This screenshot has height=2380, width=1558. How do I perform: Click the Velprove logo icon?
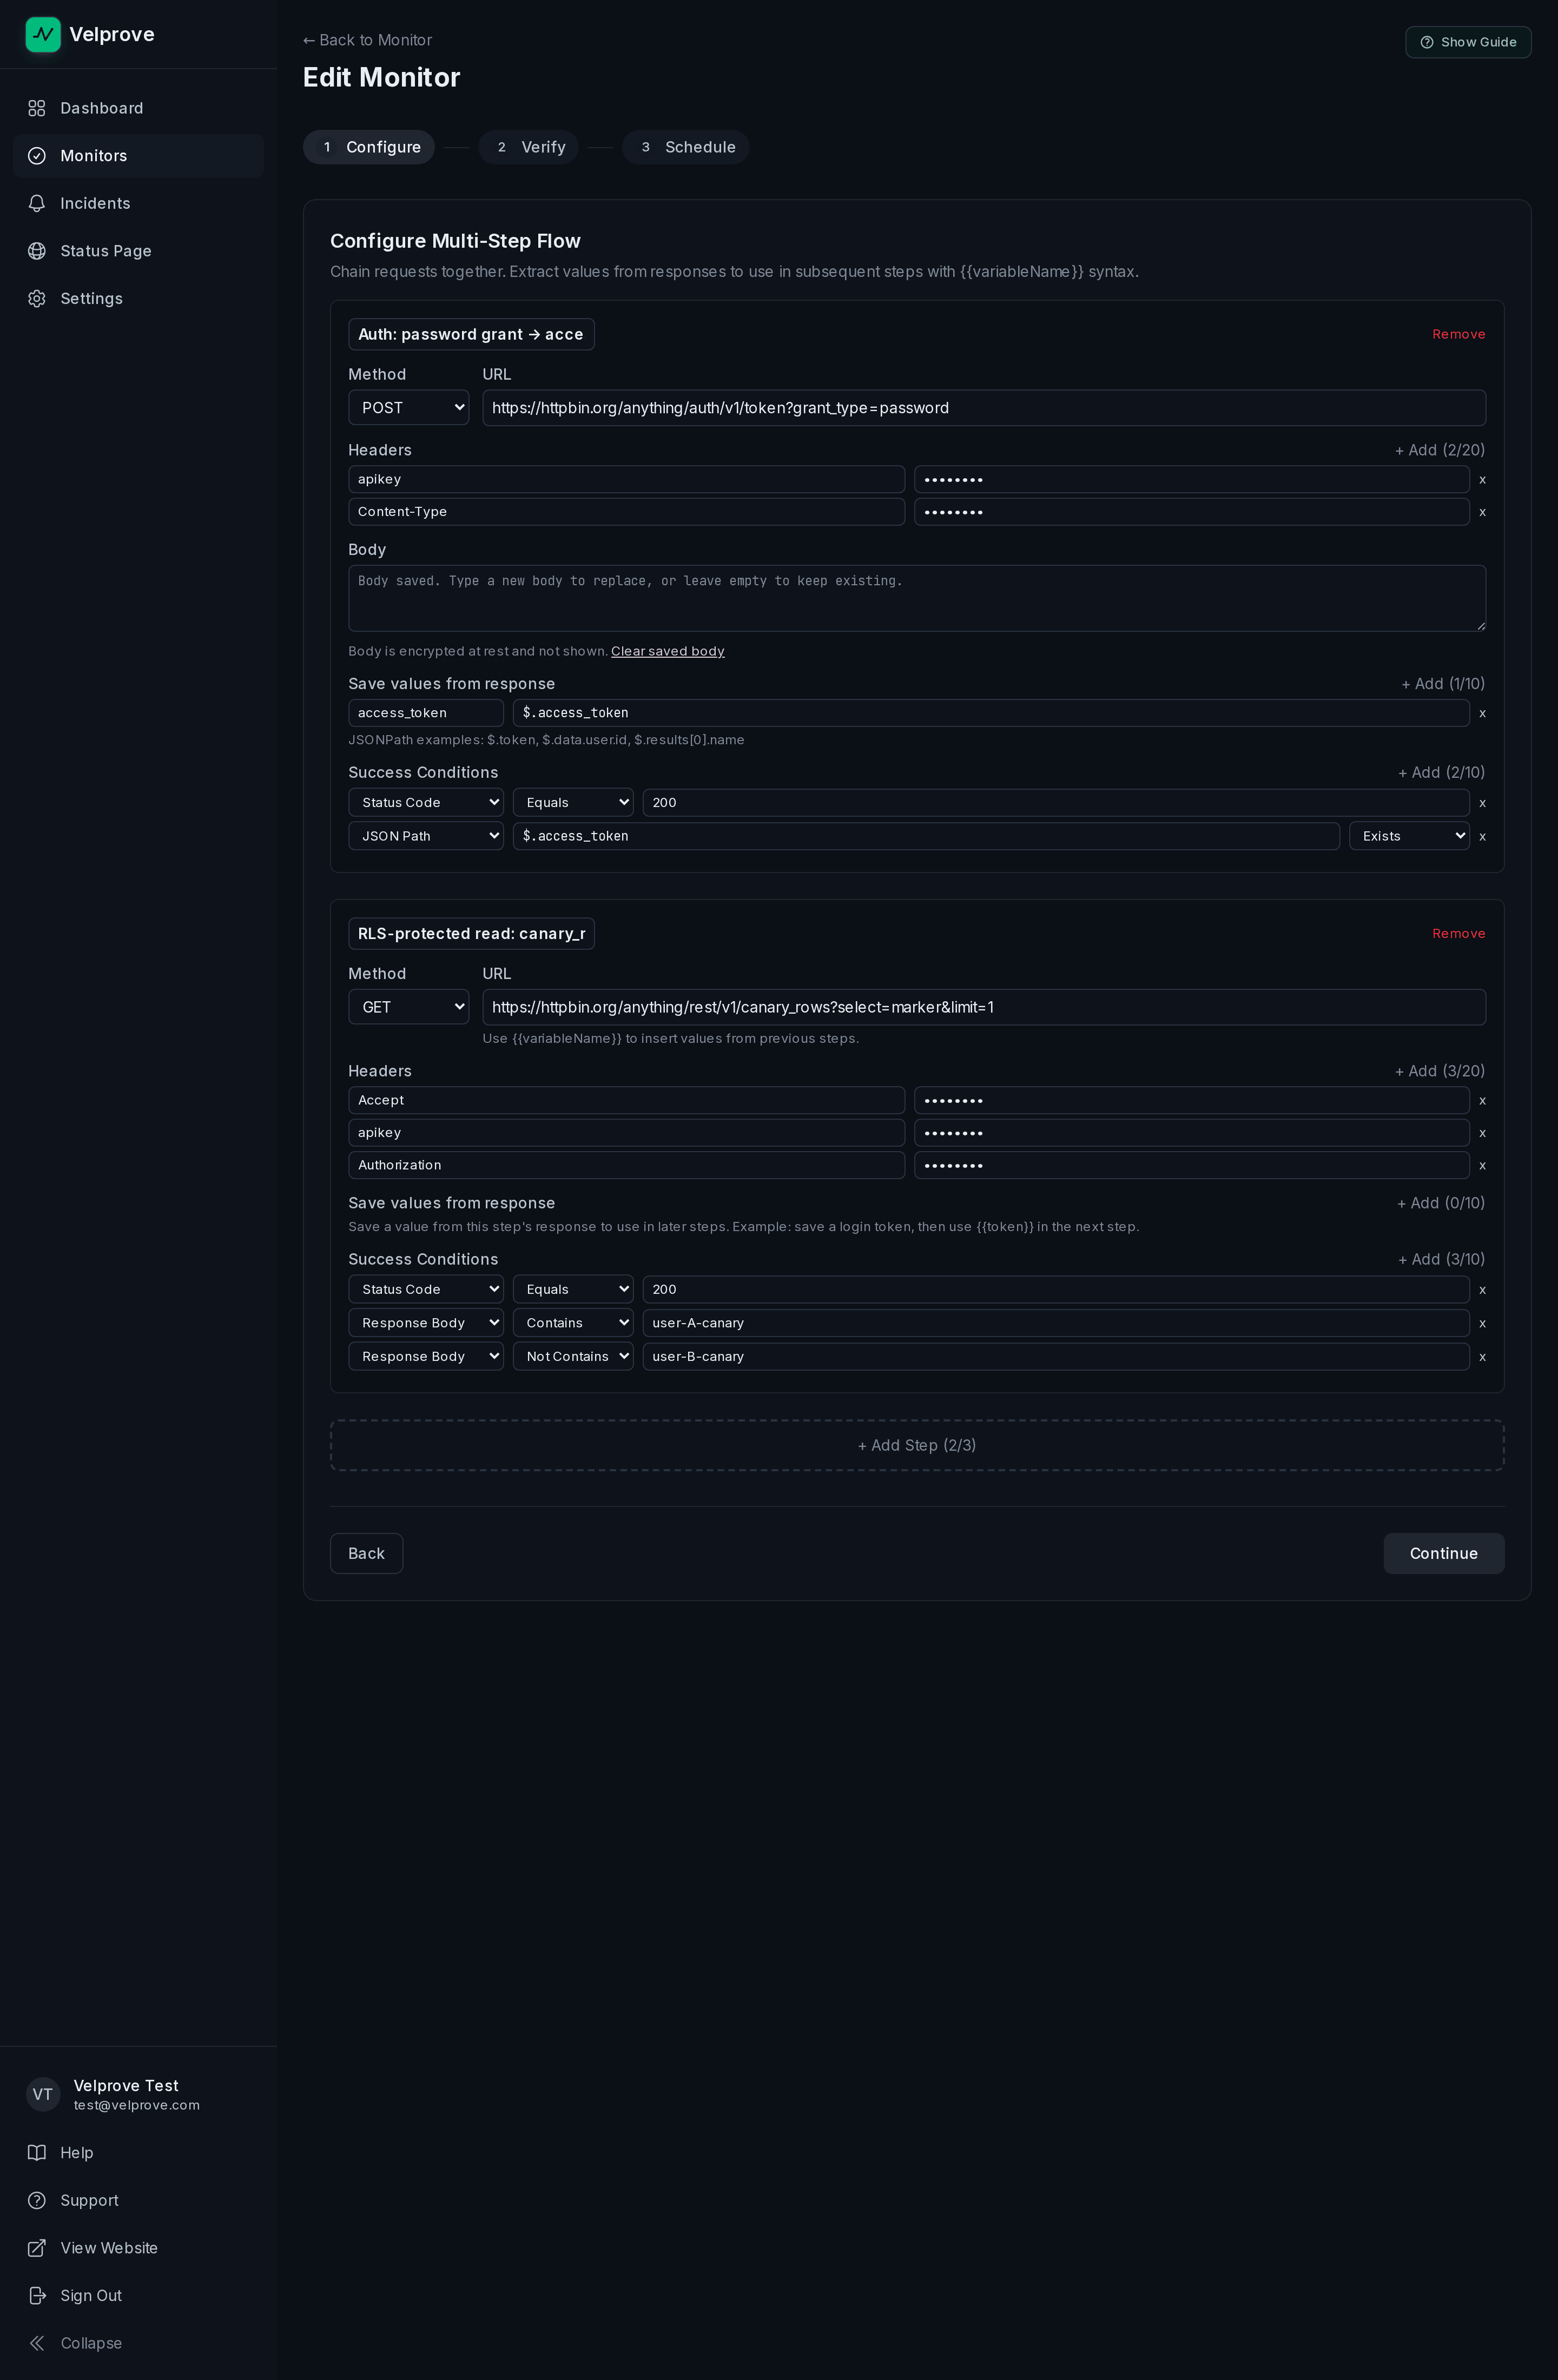(43, 34)
